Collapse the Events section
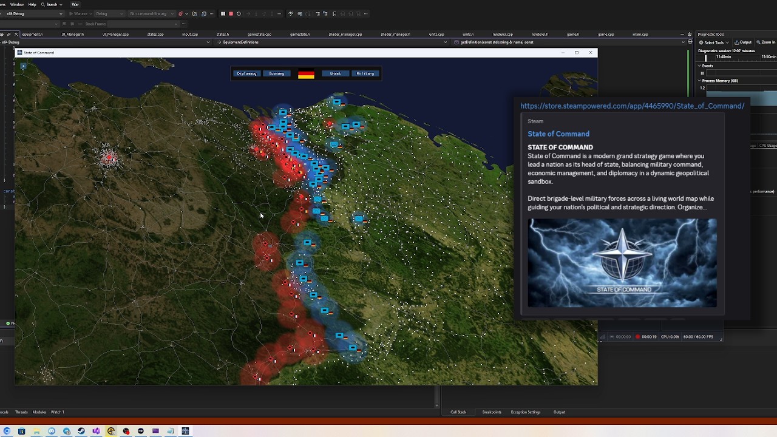 (x=699, y=66)
